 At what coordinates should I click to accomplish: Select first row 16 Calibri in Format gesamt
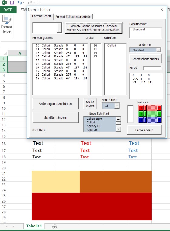[x=60, y=45]
